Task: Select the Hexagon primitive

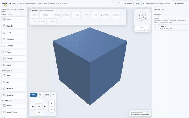Action: tap(14, 39)
